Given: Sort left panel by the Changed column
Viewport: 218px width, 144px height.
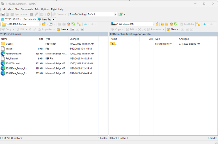Looking at the screenshot, I should tap(75, 39).
